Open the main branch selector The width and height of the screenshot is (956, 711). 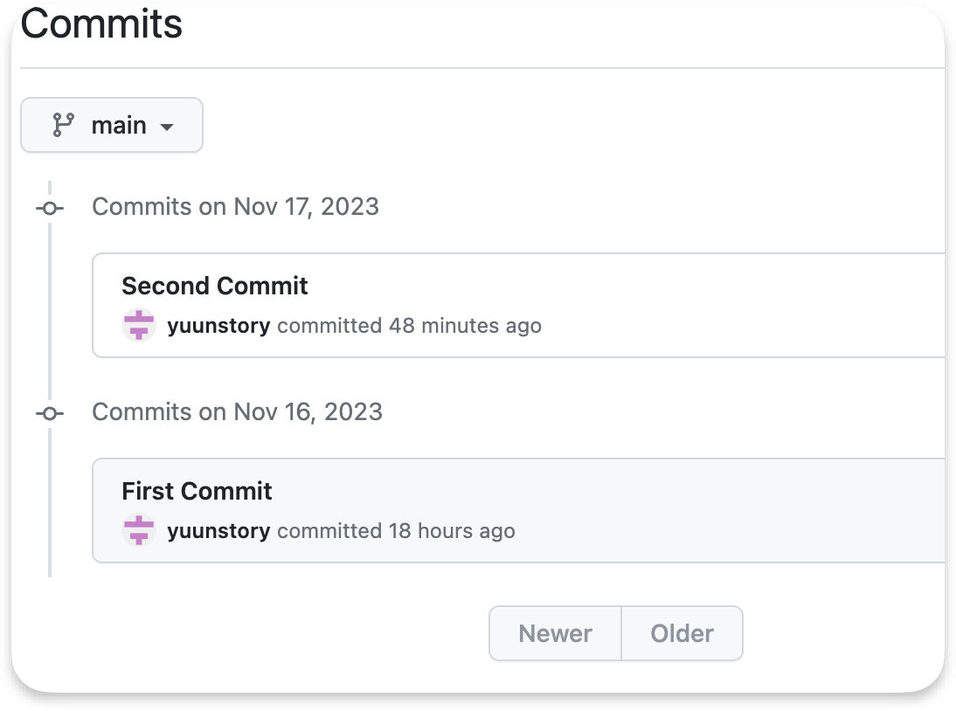point(112,125)
